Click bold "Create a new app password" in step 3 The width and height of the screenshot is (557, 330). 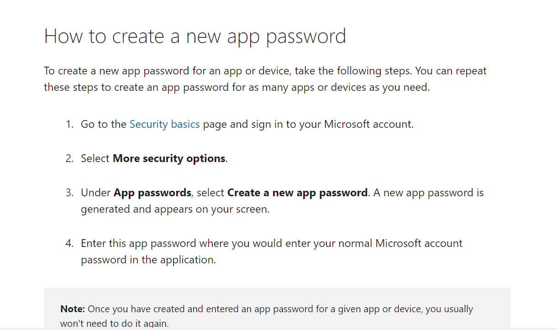click(297, 193)
